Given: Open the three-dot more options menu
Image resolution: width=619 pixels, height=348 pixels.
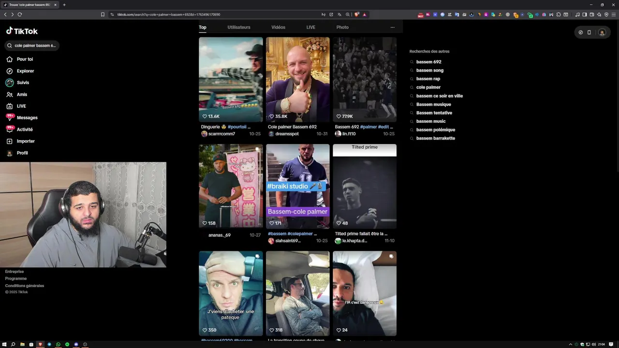Looking at the screenshot, I should click(392, 27).
